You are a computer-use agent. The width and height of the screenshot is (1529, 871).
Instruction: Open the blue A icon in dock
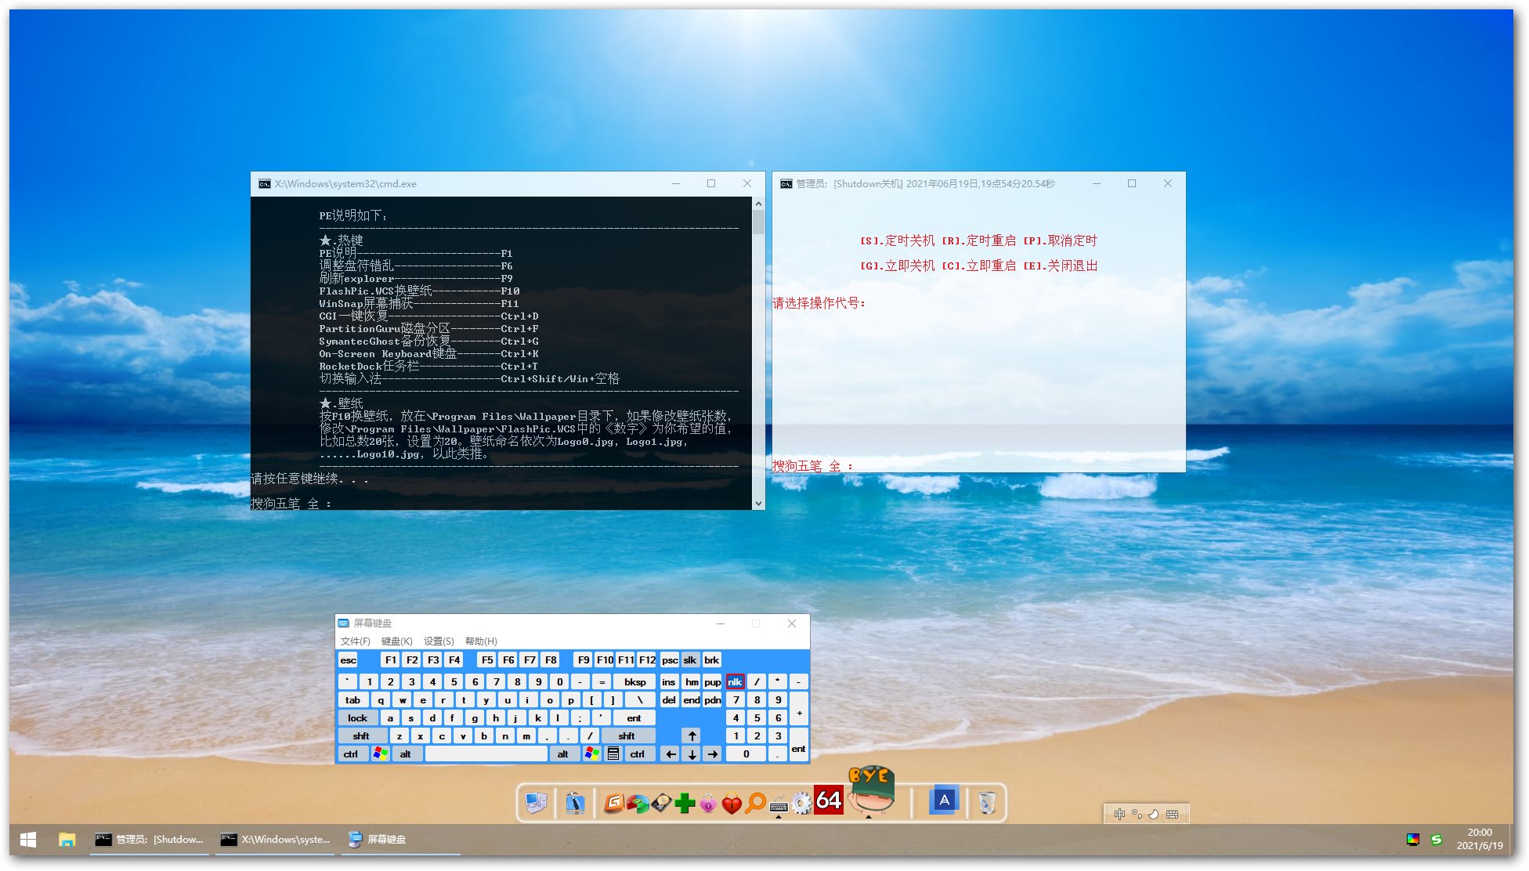click(x=945, y=801)
